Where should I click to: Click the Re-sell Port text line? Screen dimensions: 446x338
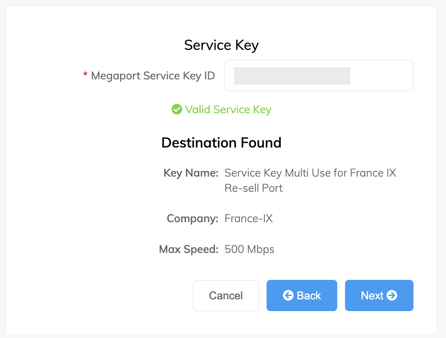click(254, 188)
